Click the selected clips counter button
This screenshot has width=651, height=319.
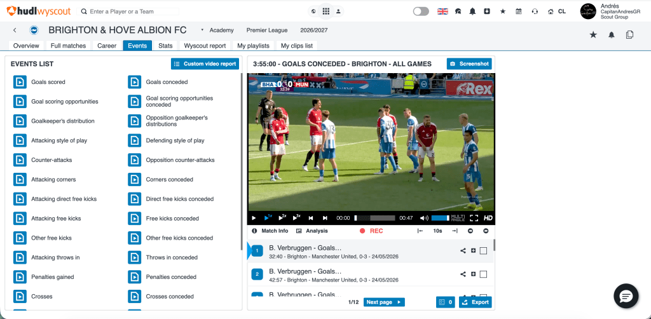446,302
